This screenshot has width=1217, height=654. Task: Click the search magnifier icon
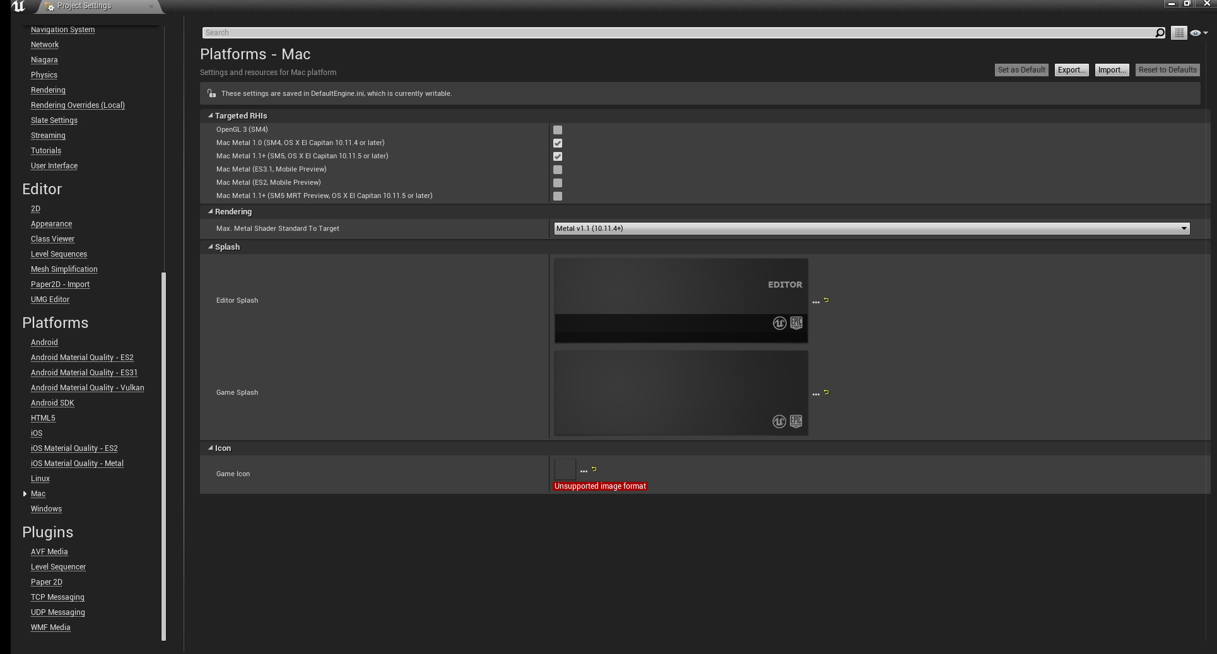(1160, 33)
